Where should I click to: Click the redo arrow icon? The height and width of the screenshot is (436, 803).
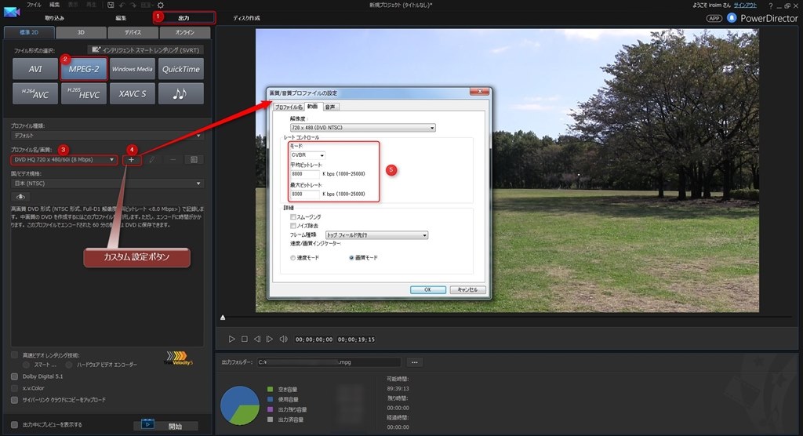pos(133,5)
